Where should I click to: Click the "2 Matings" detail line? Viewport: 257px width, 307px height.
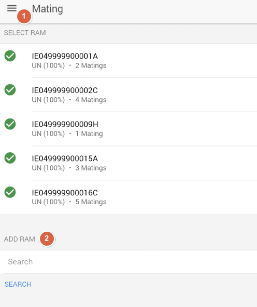coord(69,65)
